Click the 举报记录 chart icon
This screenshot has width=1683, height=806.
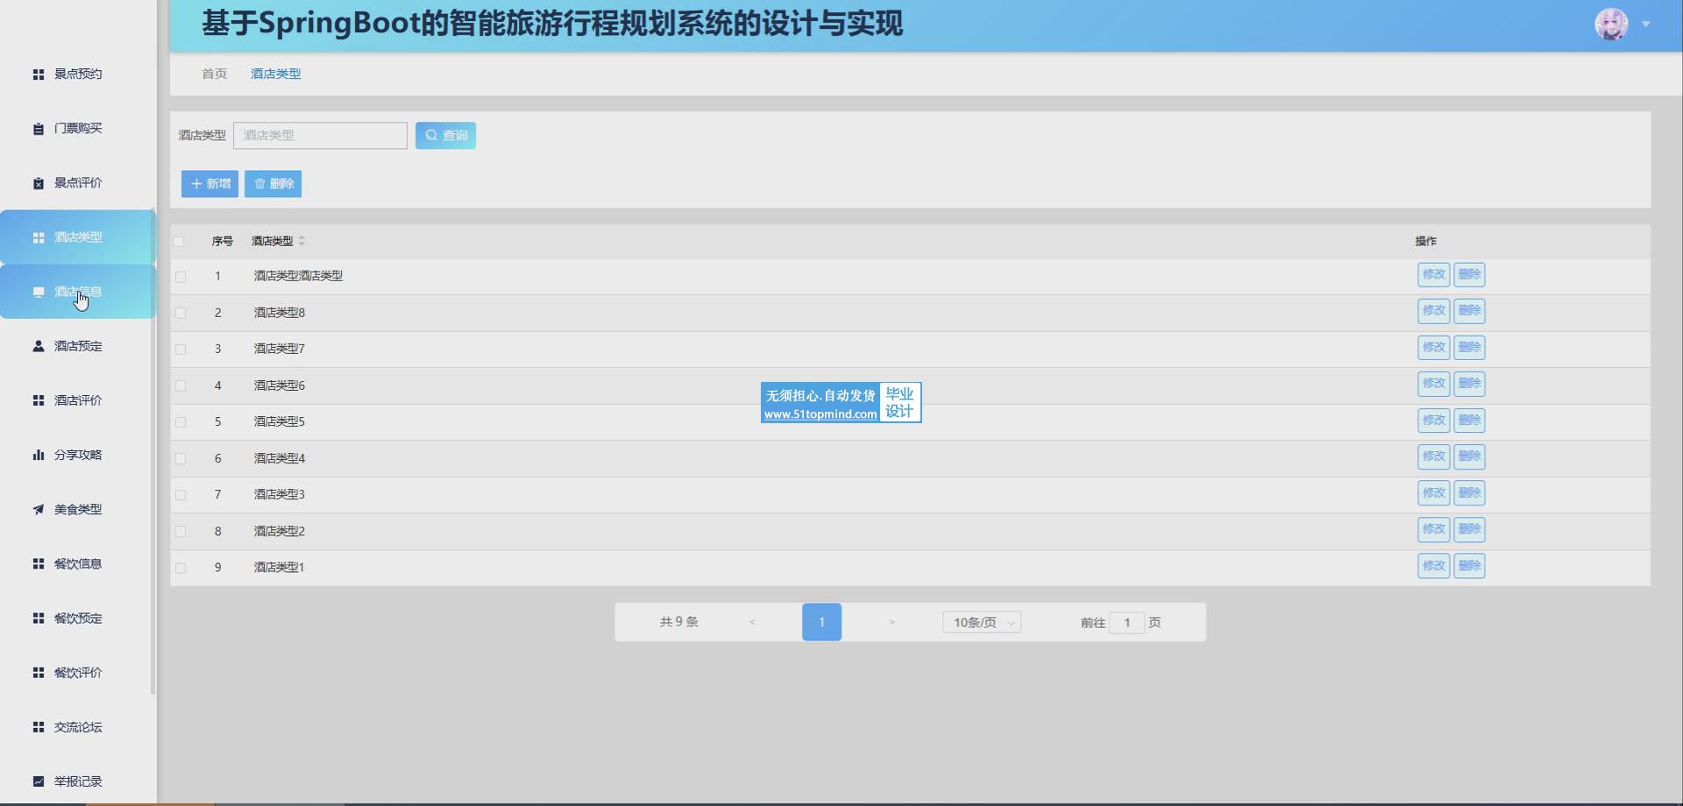pyautogui.click(x=39, y=781)
